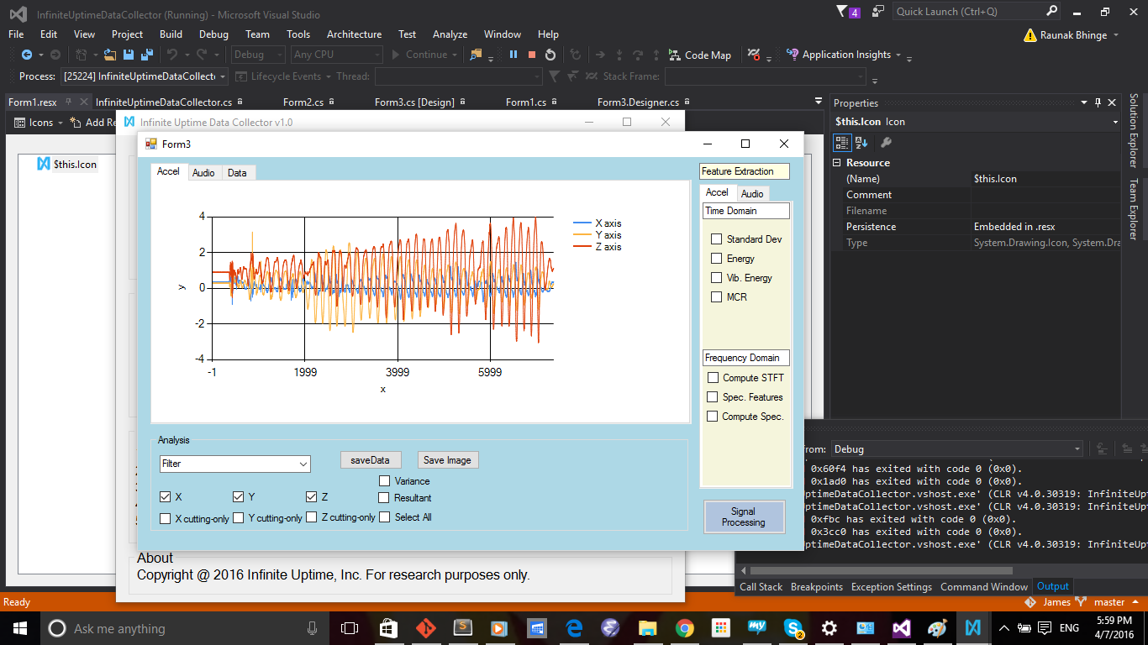1148x645 pixels.
Task: Stop debugging with the red square icon
Action: click(x=531, y=55)
